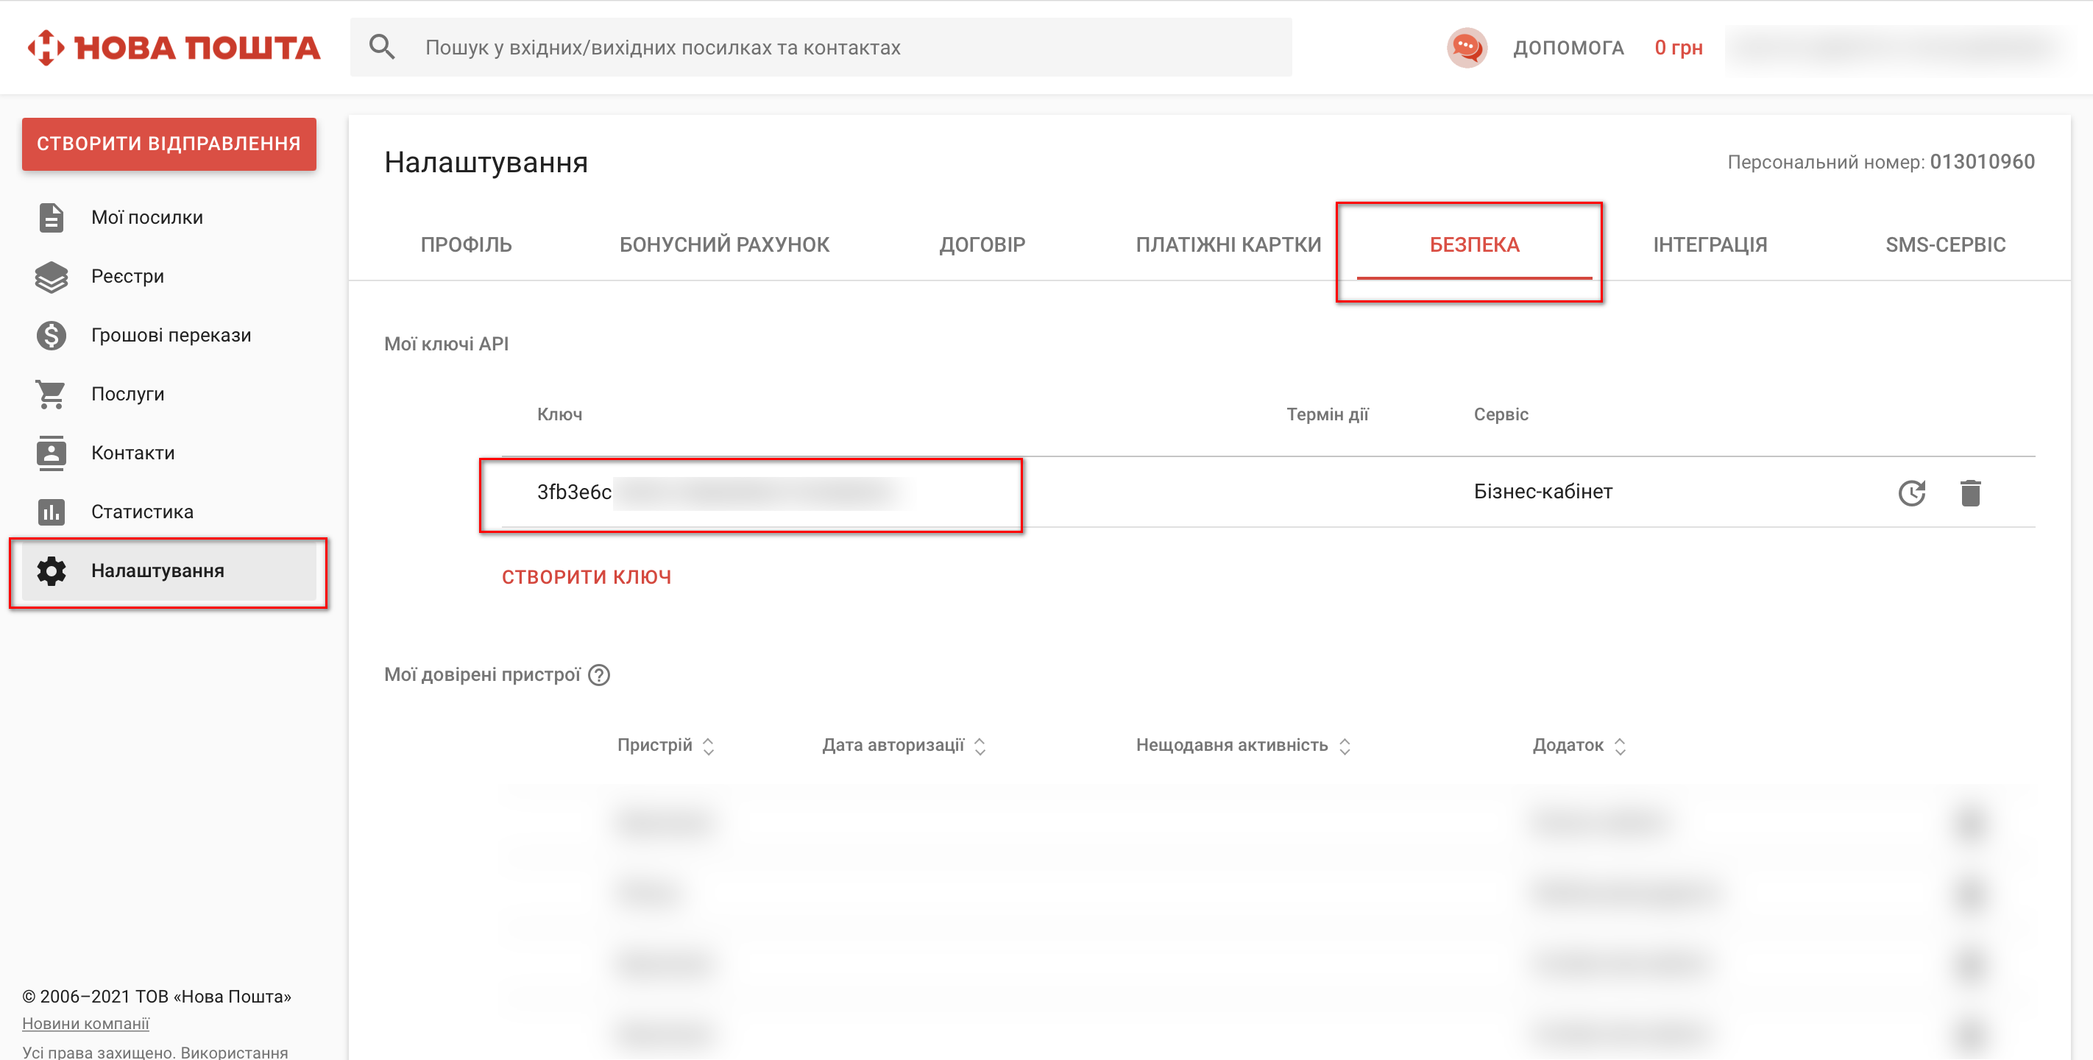
Task: Click СТВОРИТИ ВІДПРАВЛЕННЯ button
Action: pos(169,144)
